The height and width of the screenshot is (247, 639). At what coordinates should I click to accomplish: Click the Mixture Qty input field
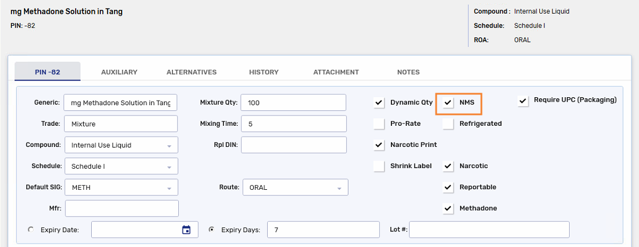click(293, 102)
